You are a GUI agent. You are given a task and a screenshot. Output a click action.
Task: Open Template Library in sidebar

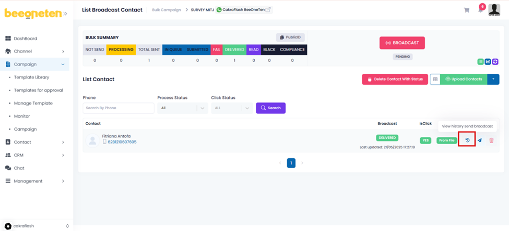pyautogui.click(x=31, y=78)
